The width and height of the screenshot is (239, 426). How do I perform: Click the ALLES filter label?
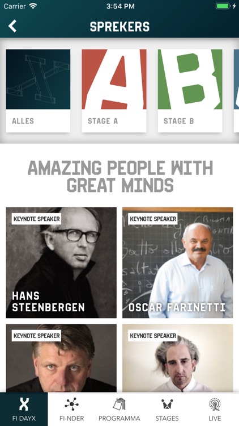(23, 121)
